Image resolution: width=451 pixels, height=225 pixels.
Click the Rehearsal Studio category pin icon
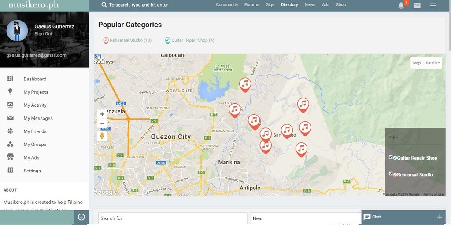tap(106, 40)
